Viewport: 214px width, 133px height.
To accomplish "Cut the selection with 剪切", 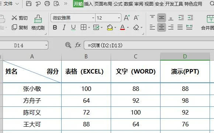I will 20,18.
